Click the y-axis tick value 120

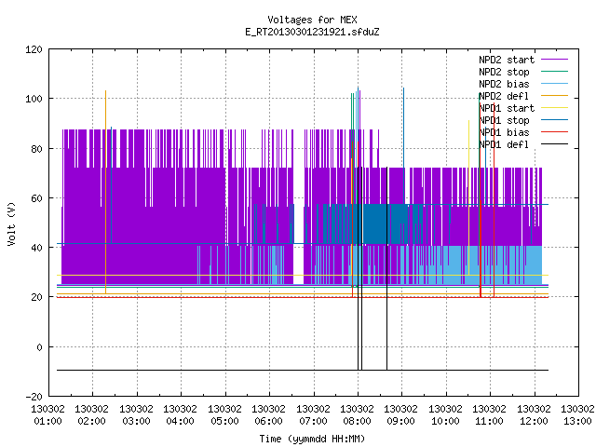coord(34,49)
